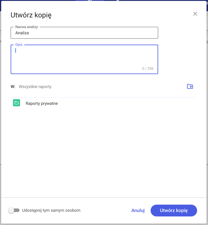Click the Utwórz kopię dialog heading
The height and width of the screenshot is (225, 208).
(31, 15)
